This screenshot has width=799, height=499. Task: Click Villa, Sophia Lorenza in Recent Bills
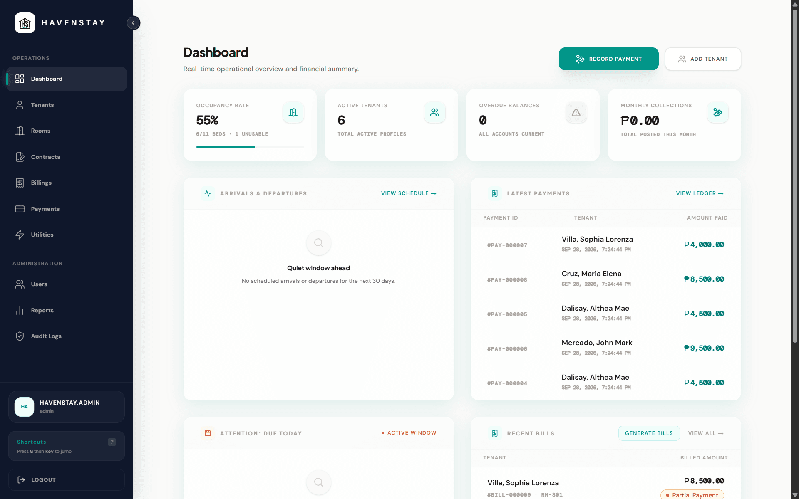coord(523,483)
